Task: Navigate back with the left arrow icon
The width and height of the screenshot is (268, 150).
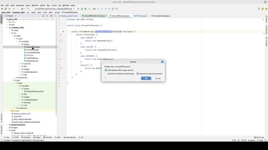Action: click(14, 9)
